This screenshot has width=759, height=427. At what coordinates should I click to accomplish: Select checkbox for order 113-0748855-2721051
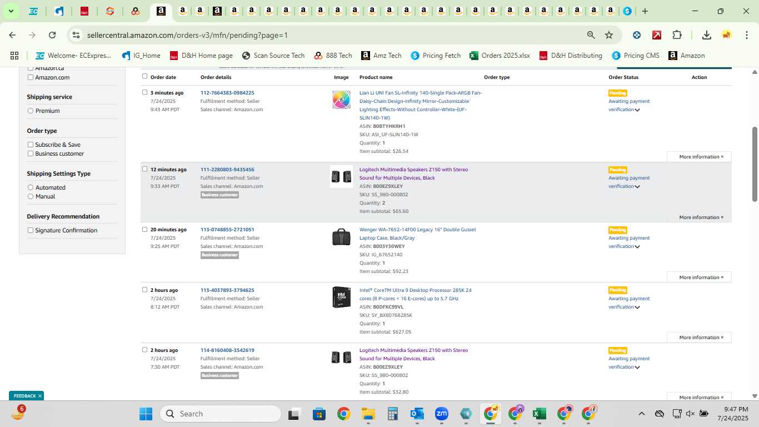(x=144, y=229)
